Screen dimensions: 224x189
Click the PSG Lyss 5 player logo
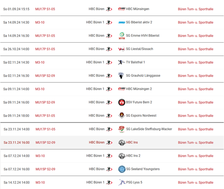(x=122, y=182)
